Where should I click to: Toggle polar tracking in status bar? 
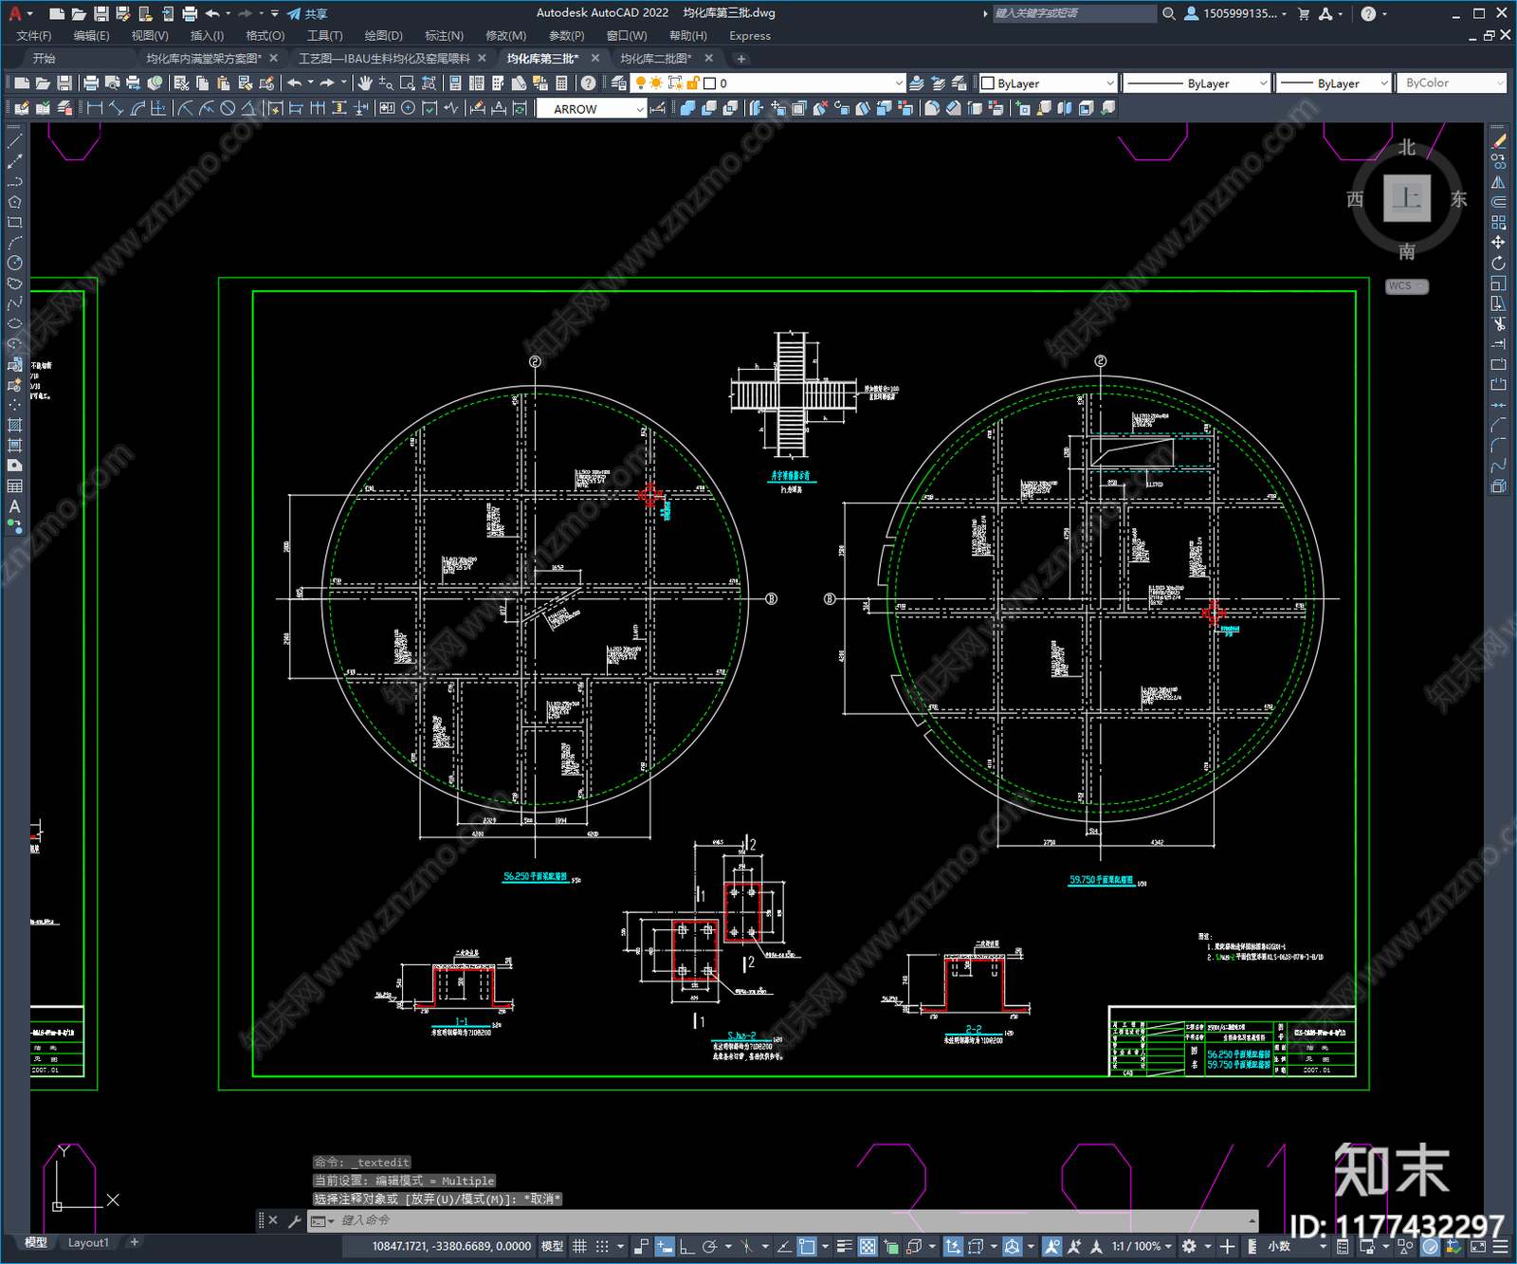pos(709,1246)
